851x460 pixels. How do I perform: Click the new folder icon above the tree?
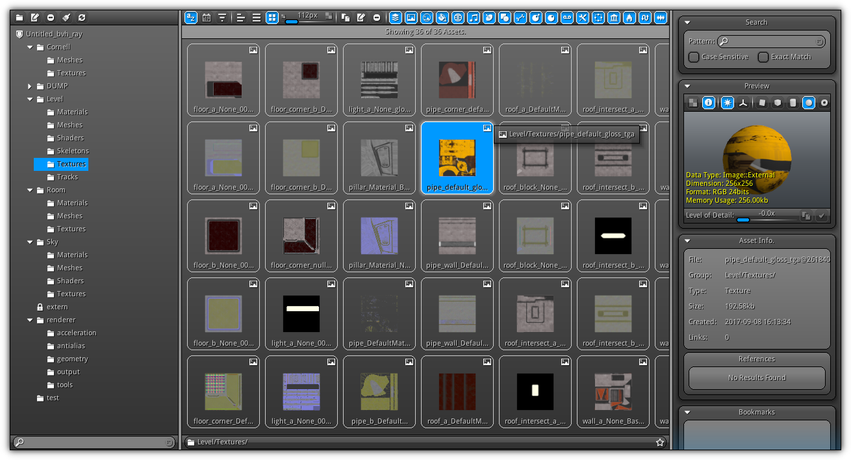point(19,18)
